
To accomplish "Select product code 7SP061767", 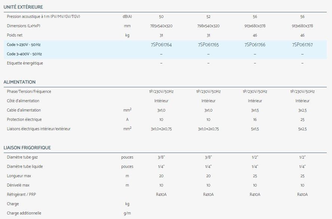I will pos(302,45).
